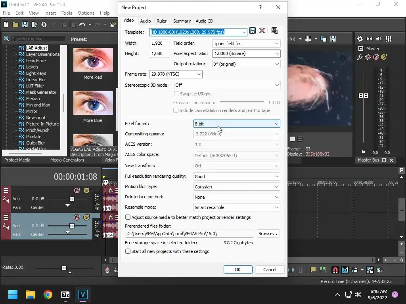The image size is (406, 304).
Task: Open the Options menu
Action: pos(86,13)
